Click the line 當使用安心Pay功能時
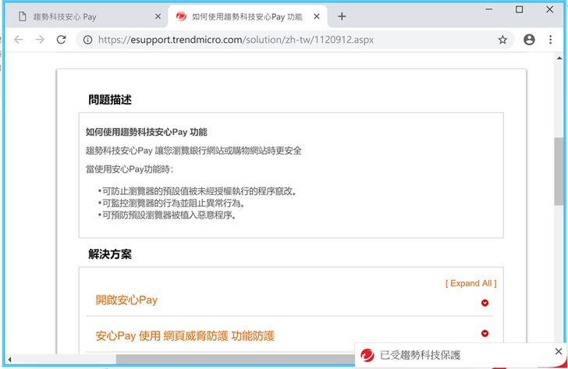Viewport: 568px width, 369px height. click(130, 169)
